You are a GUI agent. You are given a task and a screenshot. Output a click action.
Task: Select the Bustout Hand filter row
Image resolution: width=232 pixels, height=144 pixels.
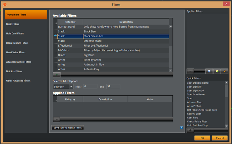(x=113, y=27)
